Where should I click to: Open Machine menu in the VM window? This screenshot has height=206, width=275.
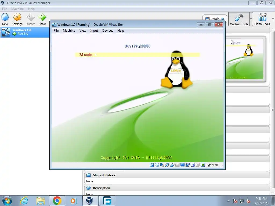(x=69, y=31)
